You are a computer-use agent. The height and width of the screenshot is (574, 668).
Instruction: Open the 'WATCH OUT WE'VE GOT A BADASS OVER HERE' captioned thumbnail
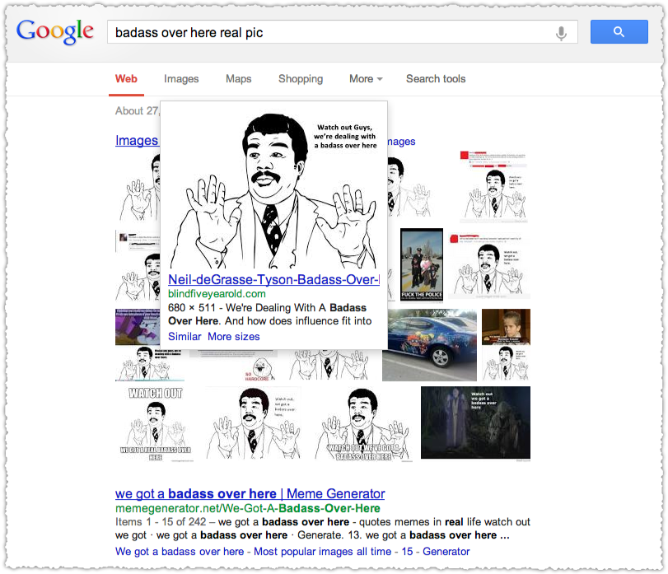tap(363, 423)
